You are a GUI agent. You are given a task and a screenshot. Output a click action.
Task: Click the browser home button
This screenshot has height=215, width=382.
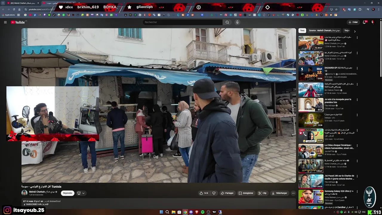click(19, 9)
